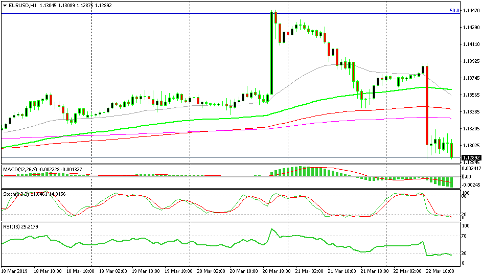Select the 1.13385 price axis label

(471, 111)
